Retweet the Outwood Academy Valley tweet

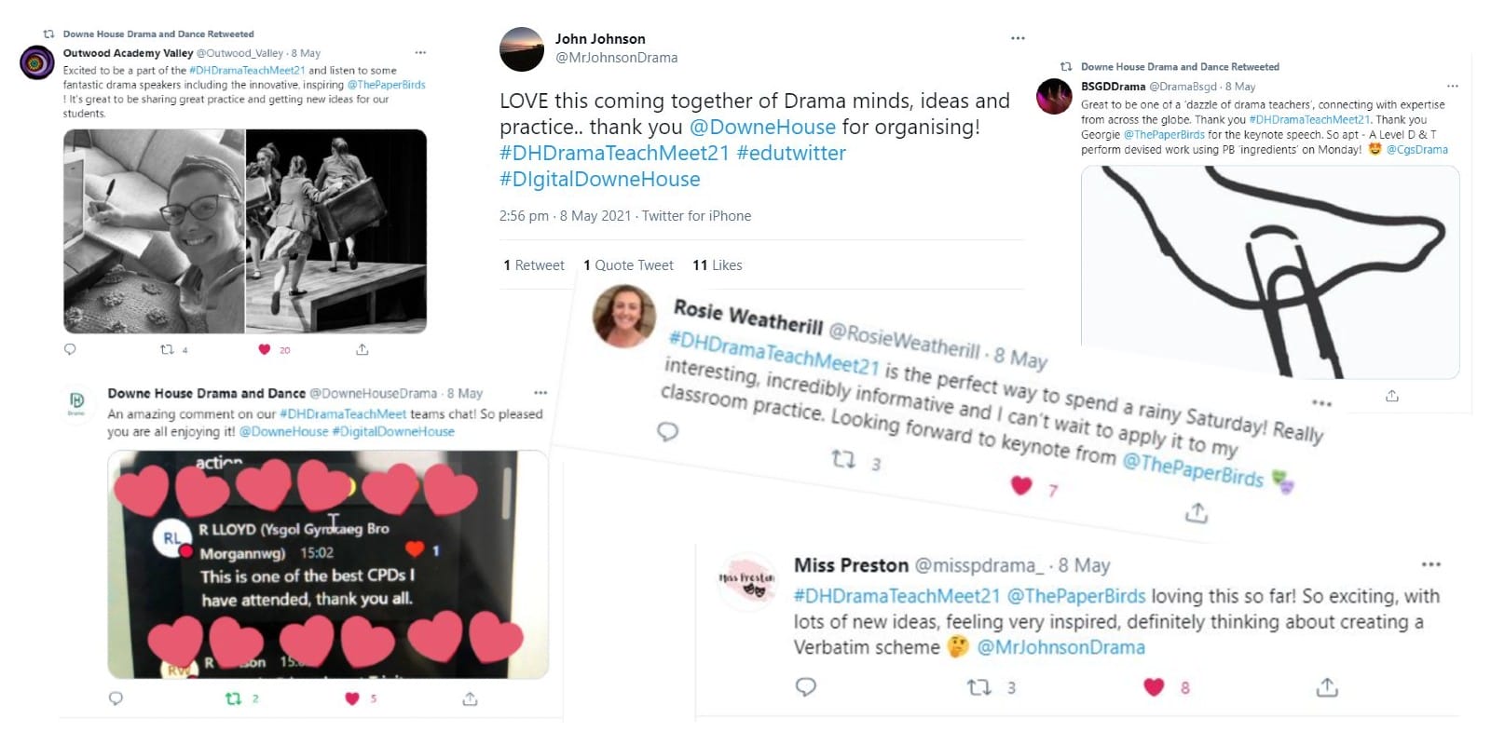tap(168, 349)
